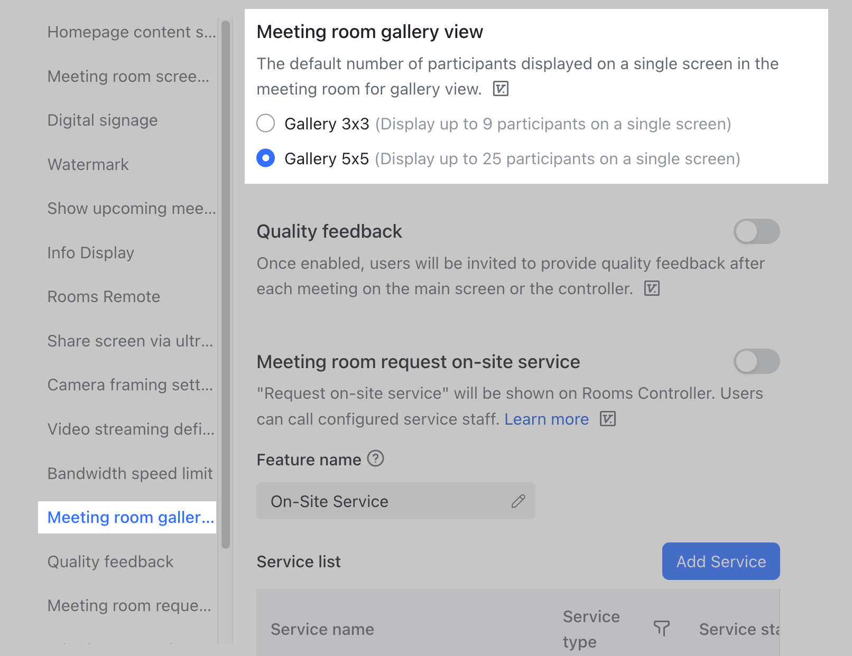Select the Gallery 3x3 radio option
Screen dimensions: 852x656
point(266,124)
